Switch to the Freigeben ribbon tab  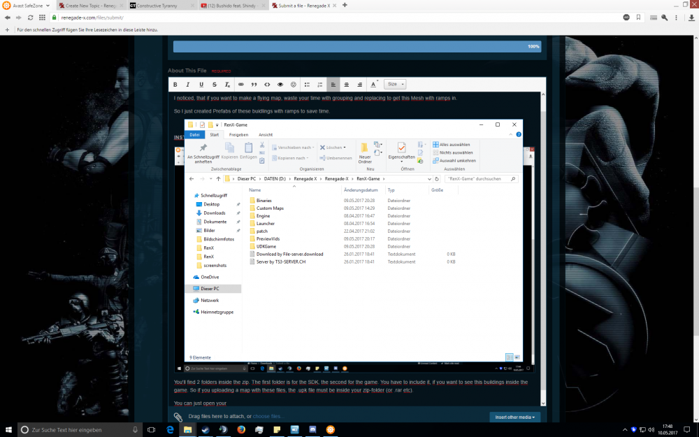click(238, 135)
